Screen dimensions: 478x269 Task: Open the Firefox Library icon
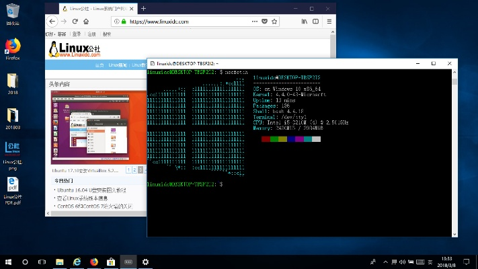click(x=304, y=22)
